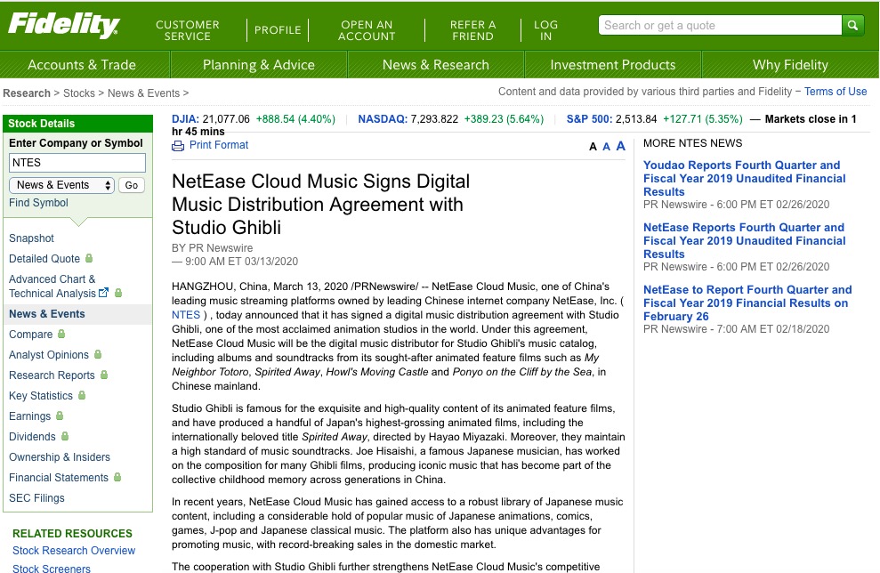Click Open an Account
Screen dimensions: 880x573
367,30
